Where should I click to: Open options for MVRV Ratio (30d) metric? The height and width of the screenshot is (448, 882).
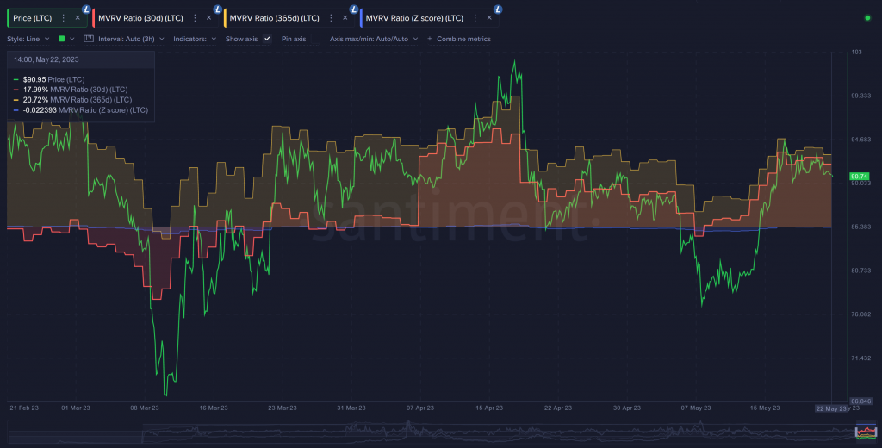point(194,17)
